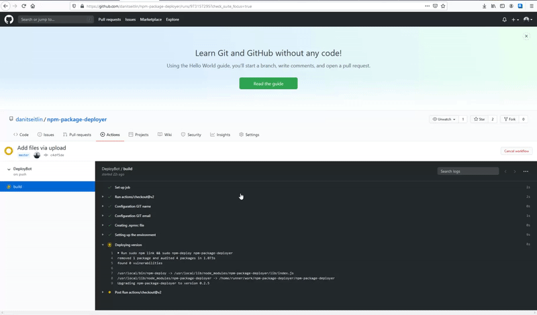
Task: Click the tracking protection shield icon
Action: 75,6
